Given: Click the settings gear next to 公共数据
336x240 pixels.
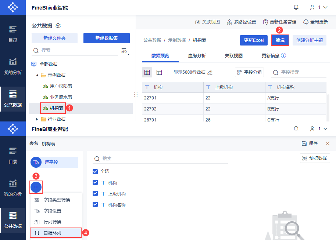Looking at the screenshot, I should click(x=58, y=26).
